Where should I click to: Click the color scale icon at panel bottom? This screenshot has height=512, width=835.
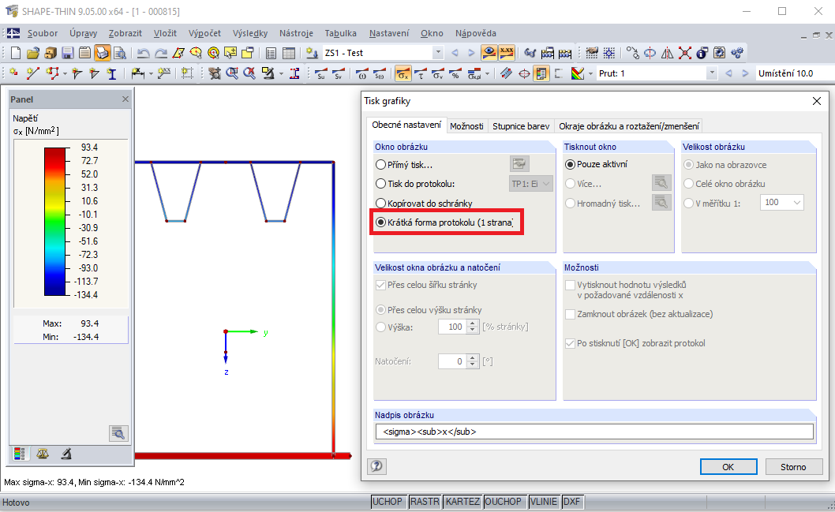coord(20,454)
